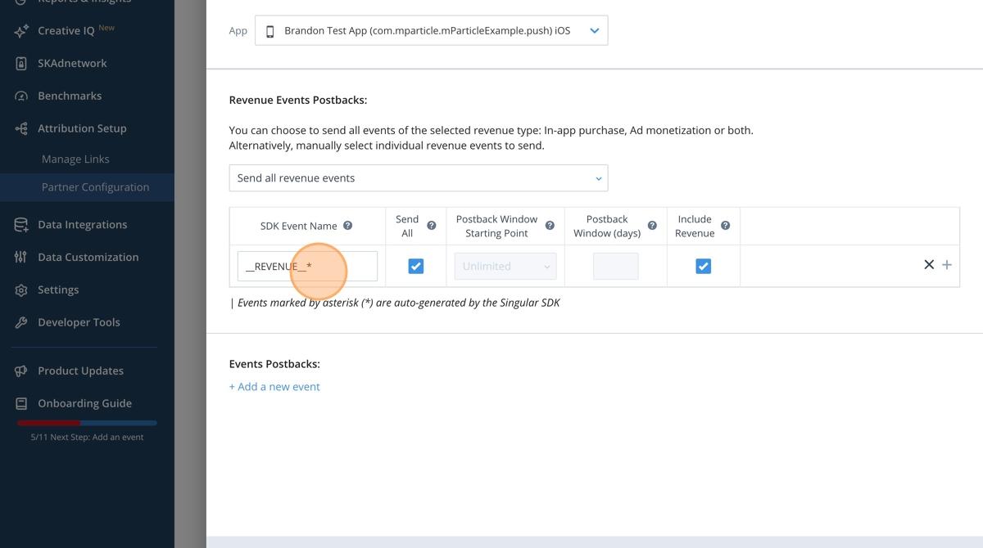Click the Add a new event link
Viewport: 983px width, 548px height.
274,386
